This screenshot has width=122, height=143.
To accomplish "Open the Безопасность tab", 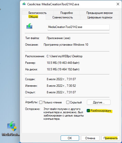I will pos(38,13).
